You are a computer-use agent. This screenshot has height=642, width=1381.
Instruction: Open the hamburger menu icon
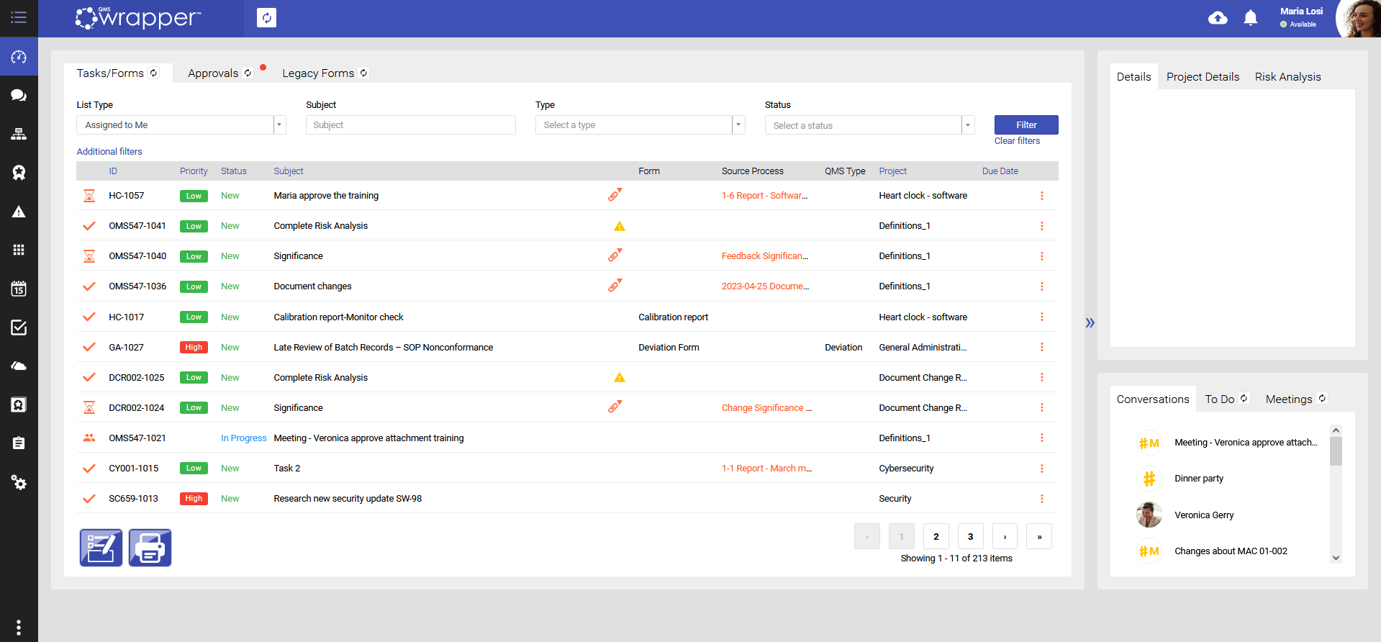tap(19, 17)
